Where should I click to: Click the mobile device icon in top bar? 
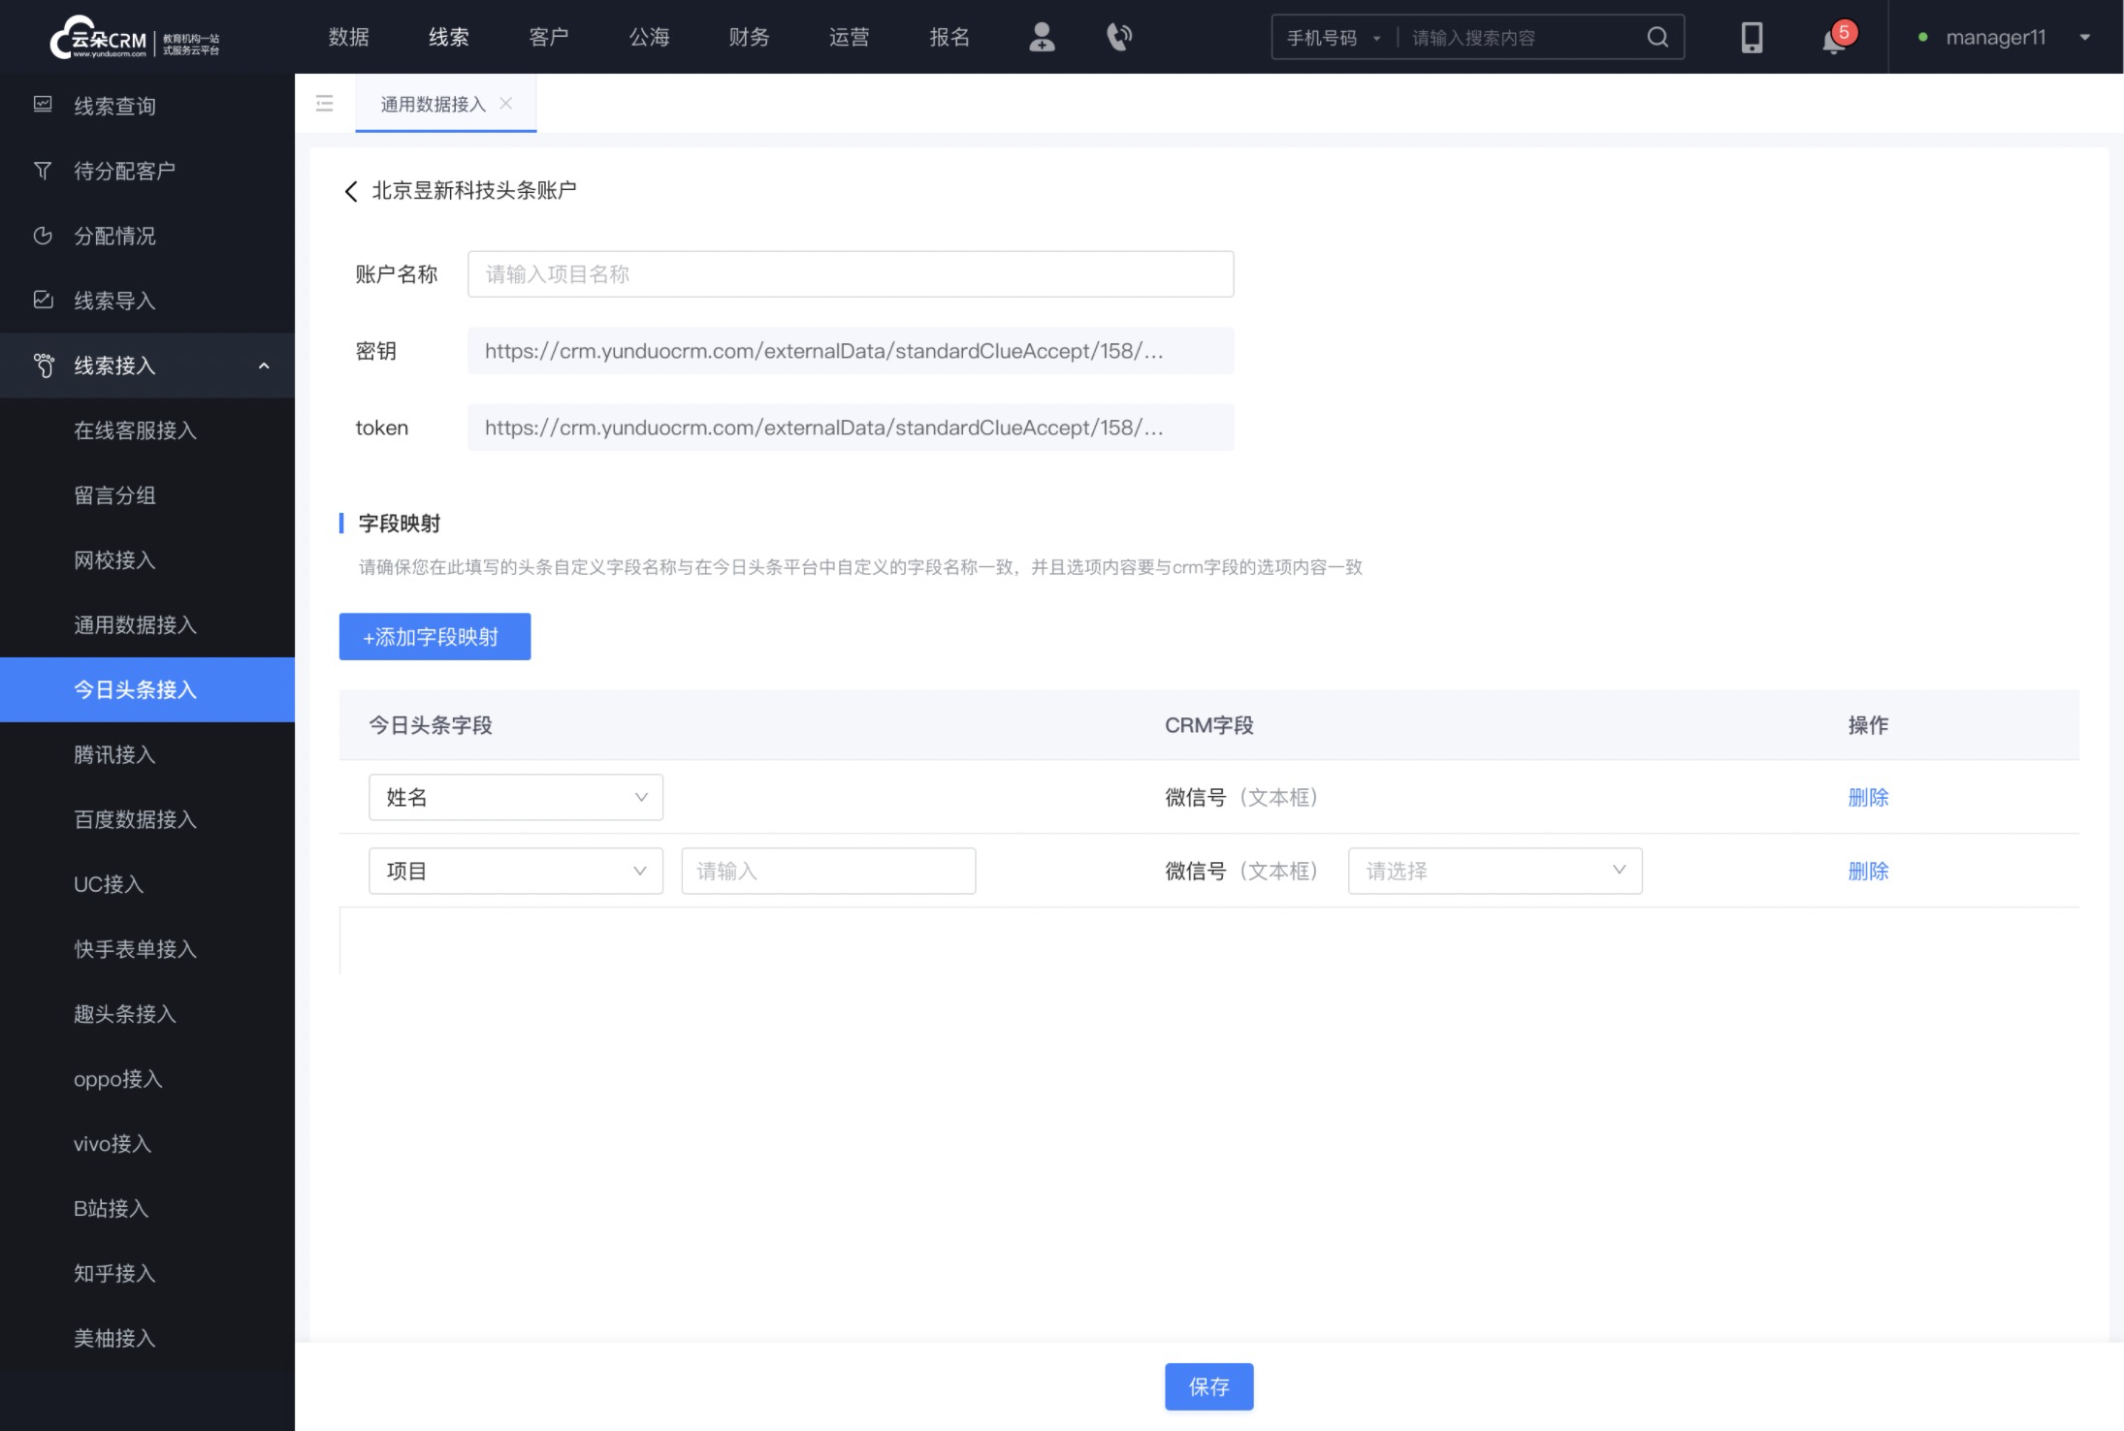[1754, 37]
